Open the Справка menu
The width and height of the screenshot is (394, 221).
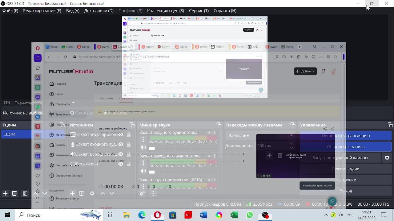[225, 10]
